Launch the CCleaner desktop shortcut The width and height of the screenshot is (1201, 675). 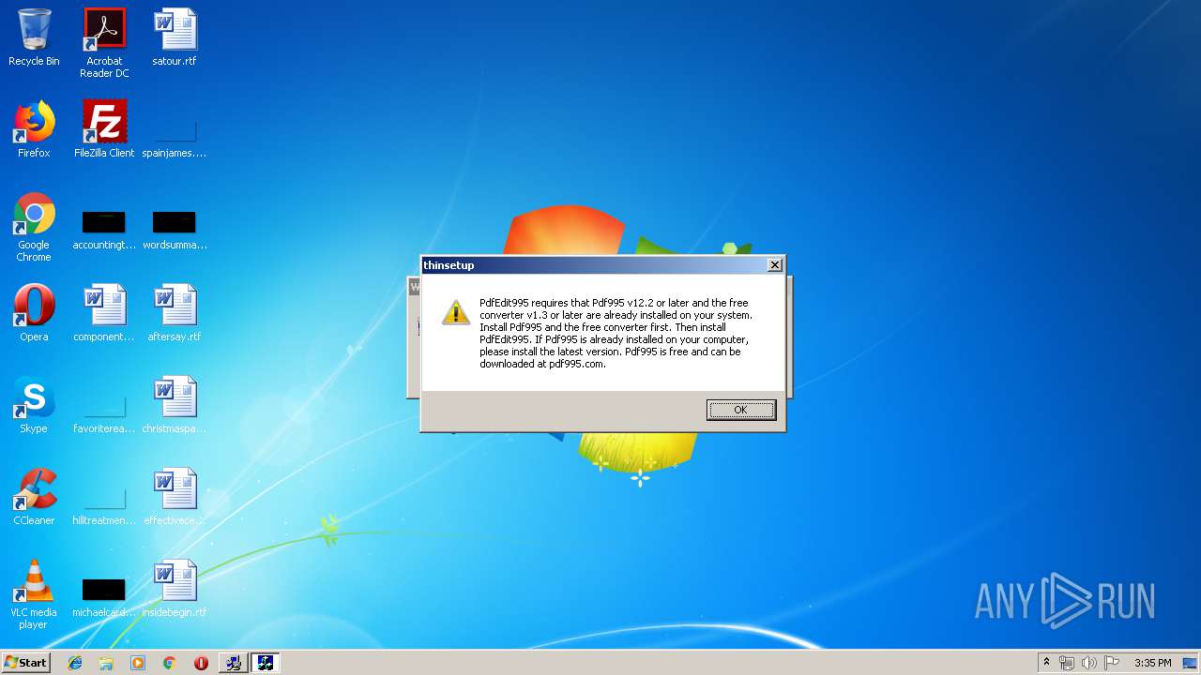pos(34,497)
